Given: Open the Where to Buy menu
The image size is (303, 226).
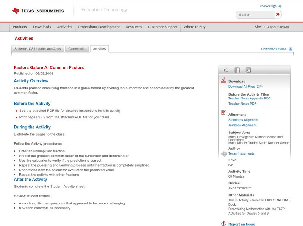Looking at the screenshot, I should 194,27.
